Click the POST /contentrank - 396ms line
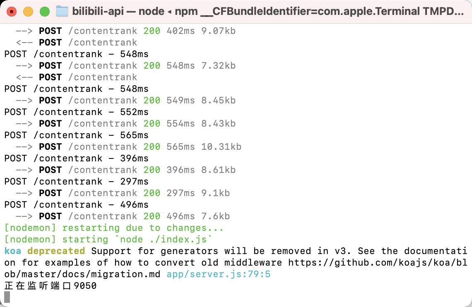This screenshot has width=472, height=307. point(76,158)
